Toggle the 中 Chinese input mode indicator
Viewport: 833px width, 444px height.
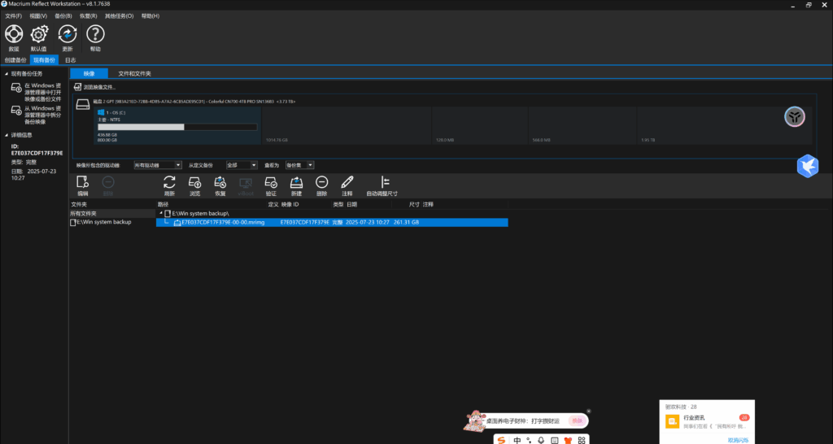tap(517, 440)
